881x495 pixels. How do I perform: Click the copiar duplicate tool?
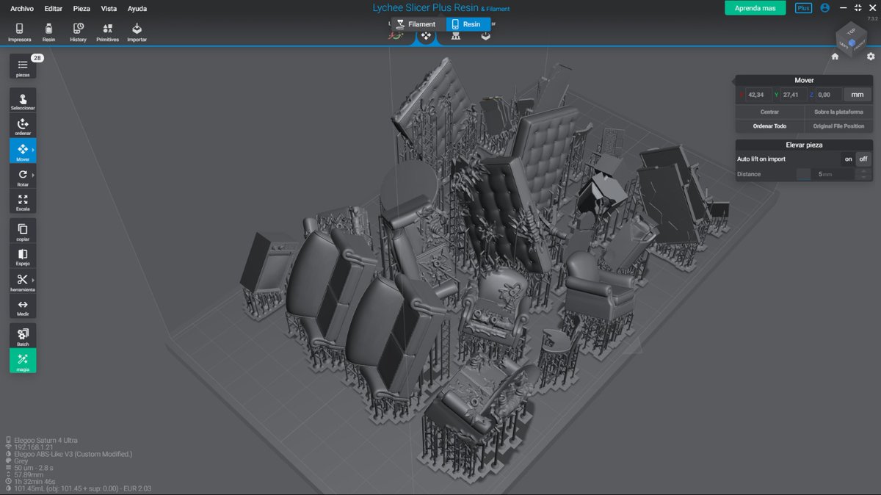(23, 231)
